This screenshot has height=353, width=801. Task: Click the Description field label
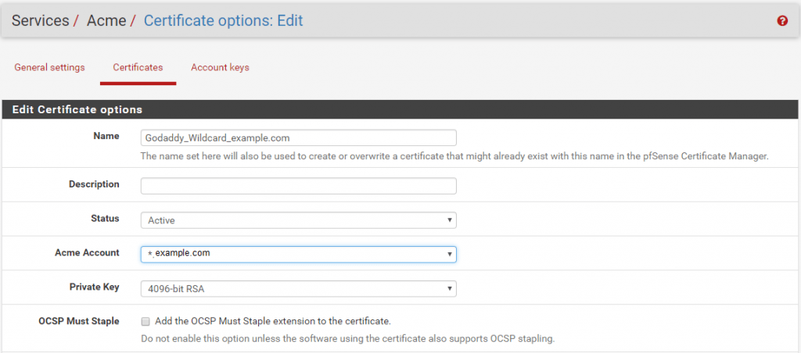[x=94, y=184]
